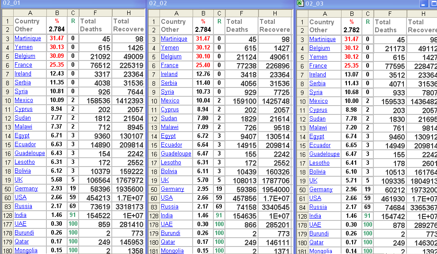Click the Excel workbook icon beside 02_03 title
The image size is (437, 254).
(x=300, y=3)
